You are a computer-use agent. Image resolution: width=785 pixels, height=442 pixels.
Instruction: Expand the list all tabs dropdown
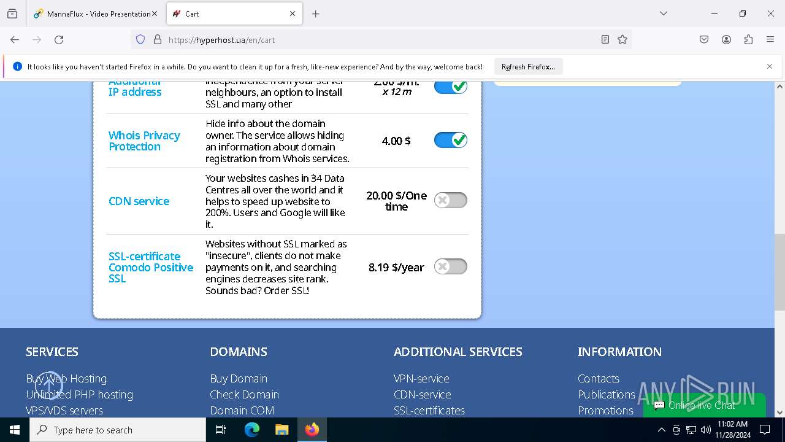pos(664,14)
